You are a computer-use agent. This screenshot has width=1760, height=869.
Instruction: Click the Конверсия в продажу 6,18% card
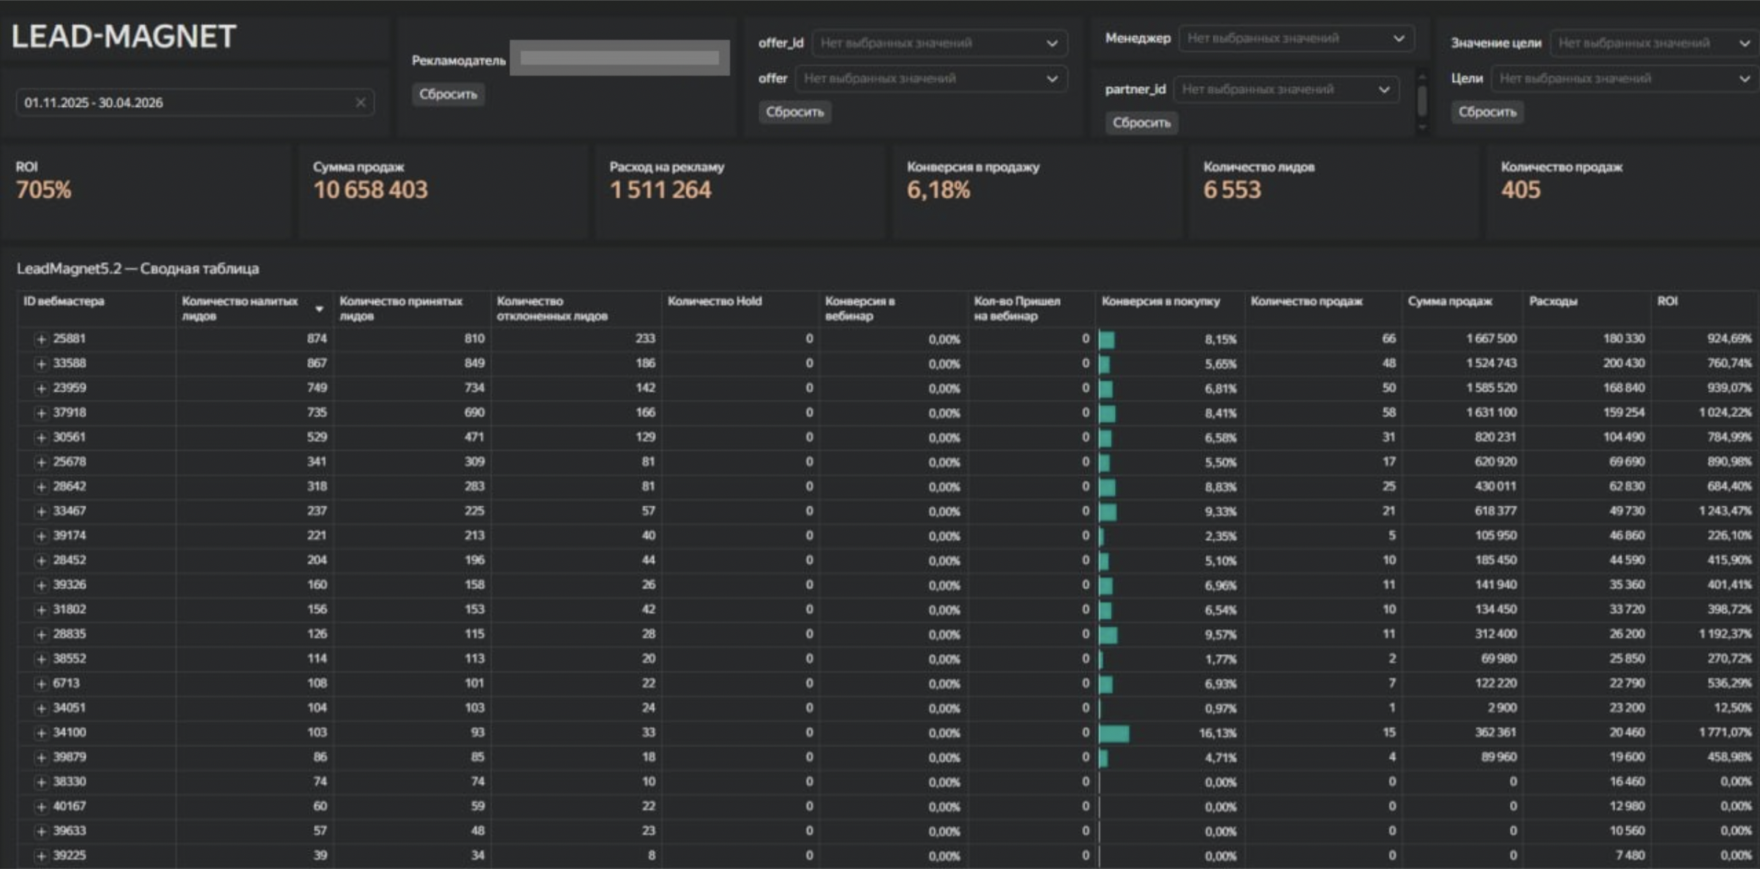(x=1037, y=191)
